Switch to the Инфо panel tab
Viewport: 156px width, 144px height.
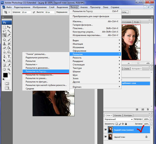137,22
